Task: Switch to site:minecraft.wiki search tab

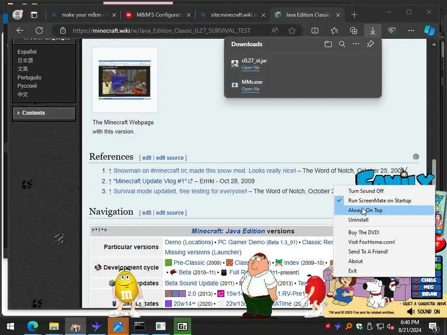Action: tap(233, 15)
